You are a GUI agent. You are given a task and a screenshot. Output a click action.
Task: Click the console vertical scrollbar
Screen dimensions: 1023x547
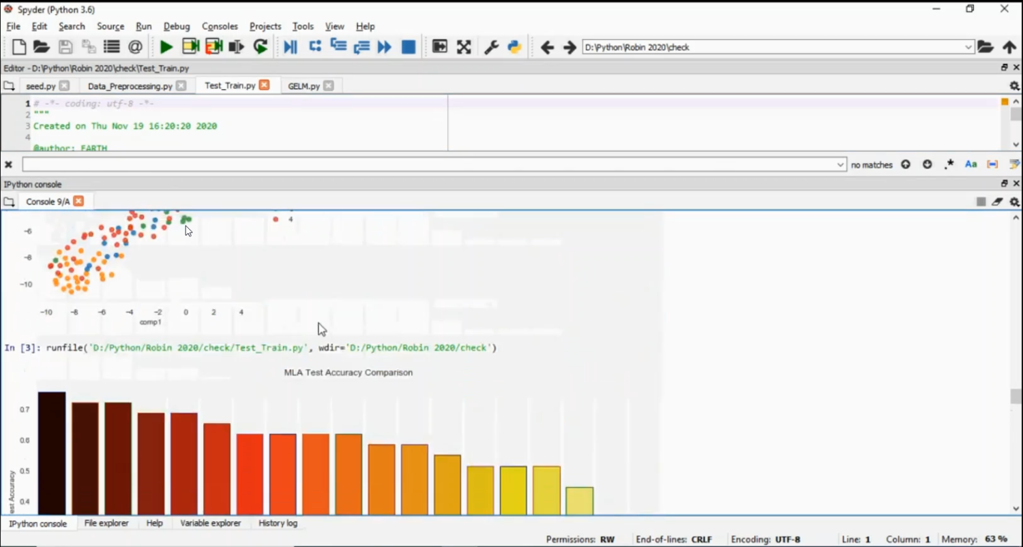(1013, 395)
